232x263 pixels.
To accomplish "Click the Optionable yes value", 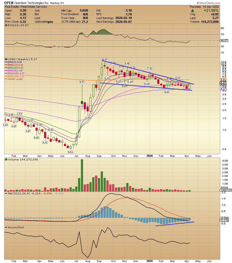I will (50, 22).
